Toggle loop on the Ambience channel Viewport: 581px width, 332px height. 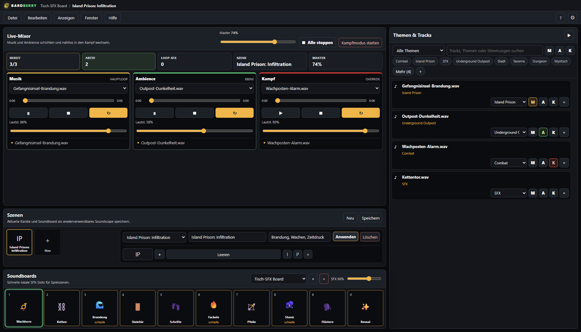(235, 113)
